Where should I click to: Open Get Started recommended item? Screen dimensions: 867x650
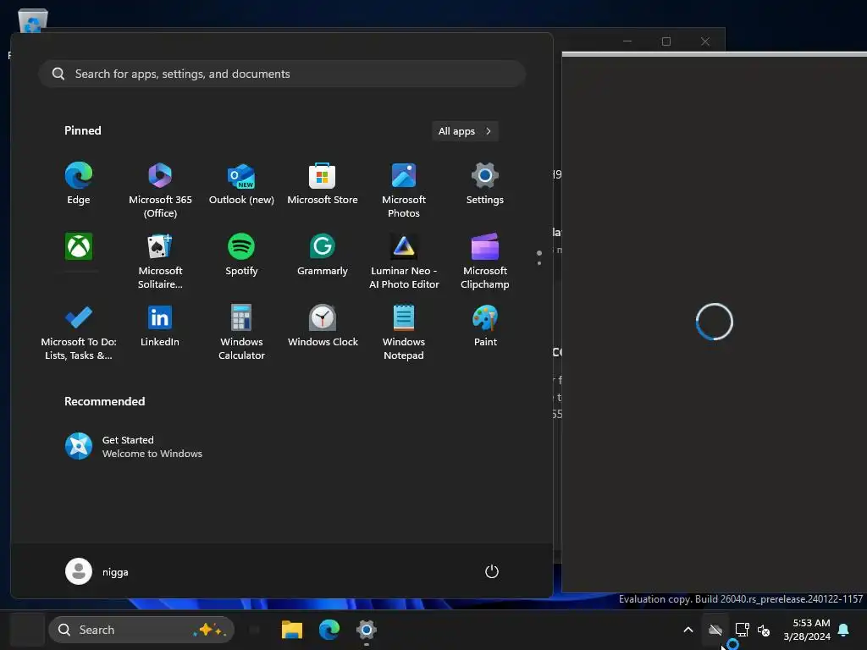(x=134, y=447)
